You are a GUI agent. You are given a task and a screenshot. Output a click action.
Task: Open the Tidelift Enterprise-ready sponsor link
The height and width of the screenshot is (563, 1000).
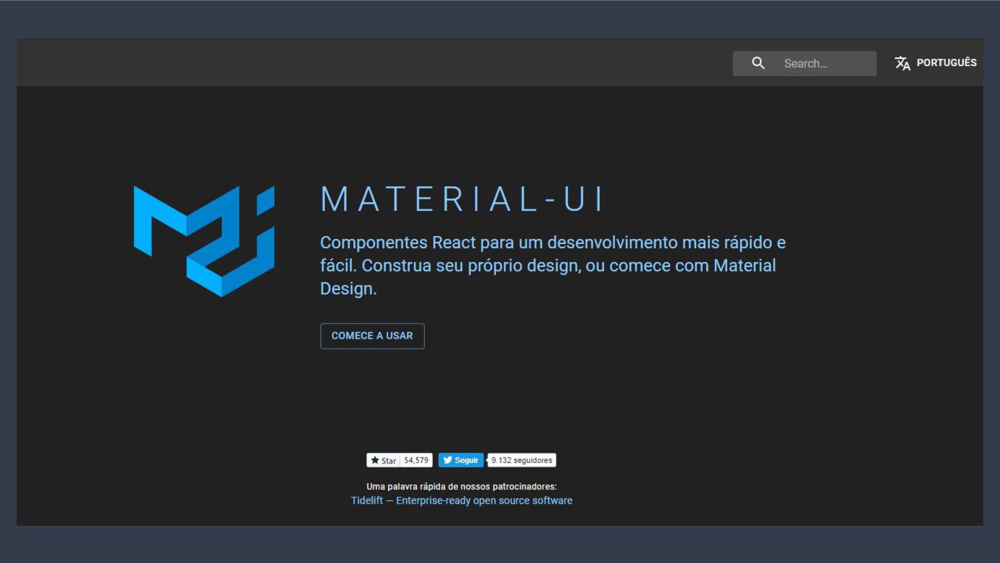point(461,500)
